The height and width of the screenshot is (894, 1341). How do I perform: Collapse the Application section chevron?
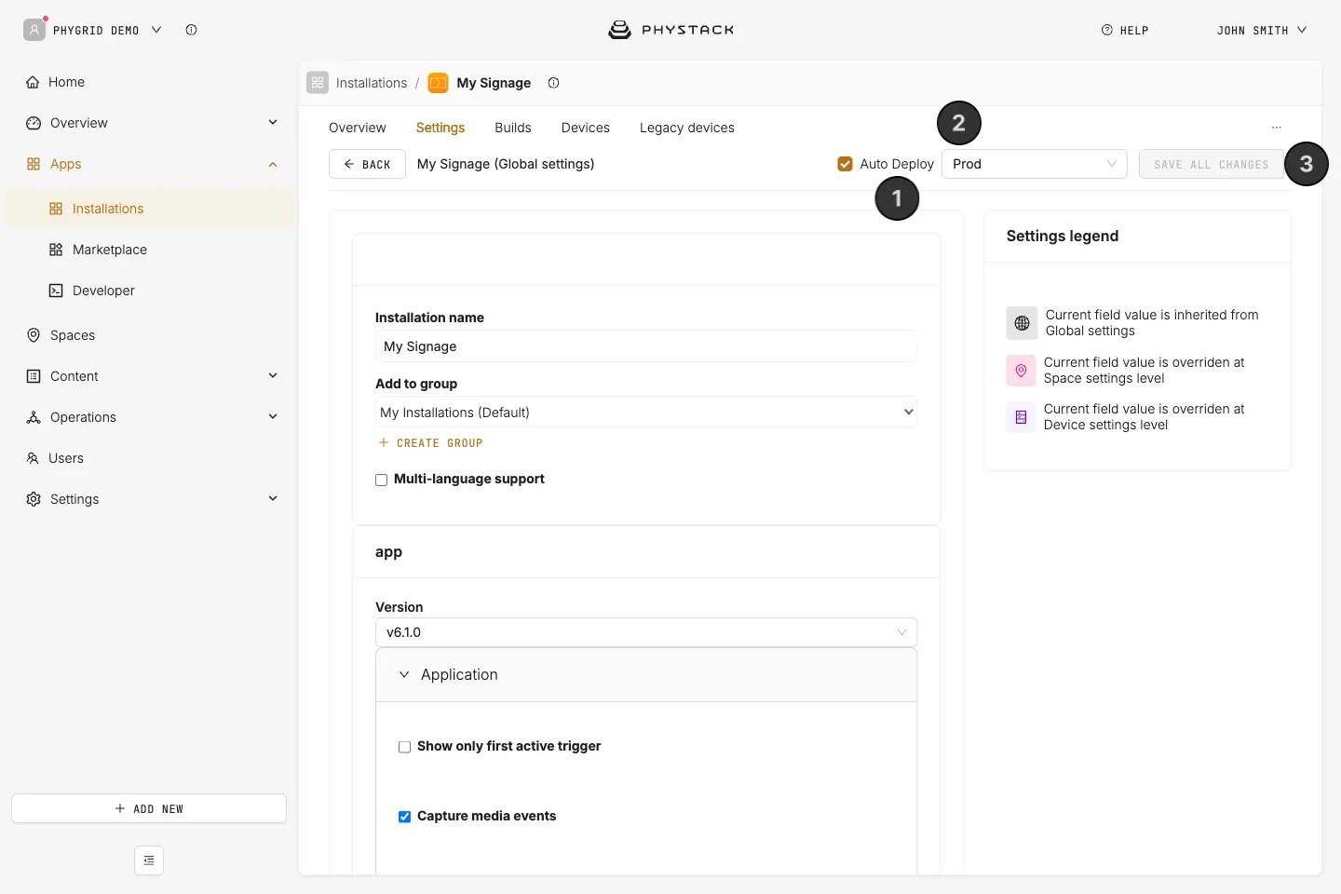coord(404,674)
